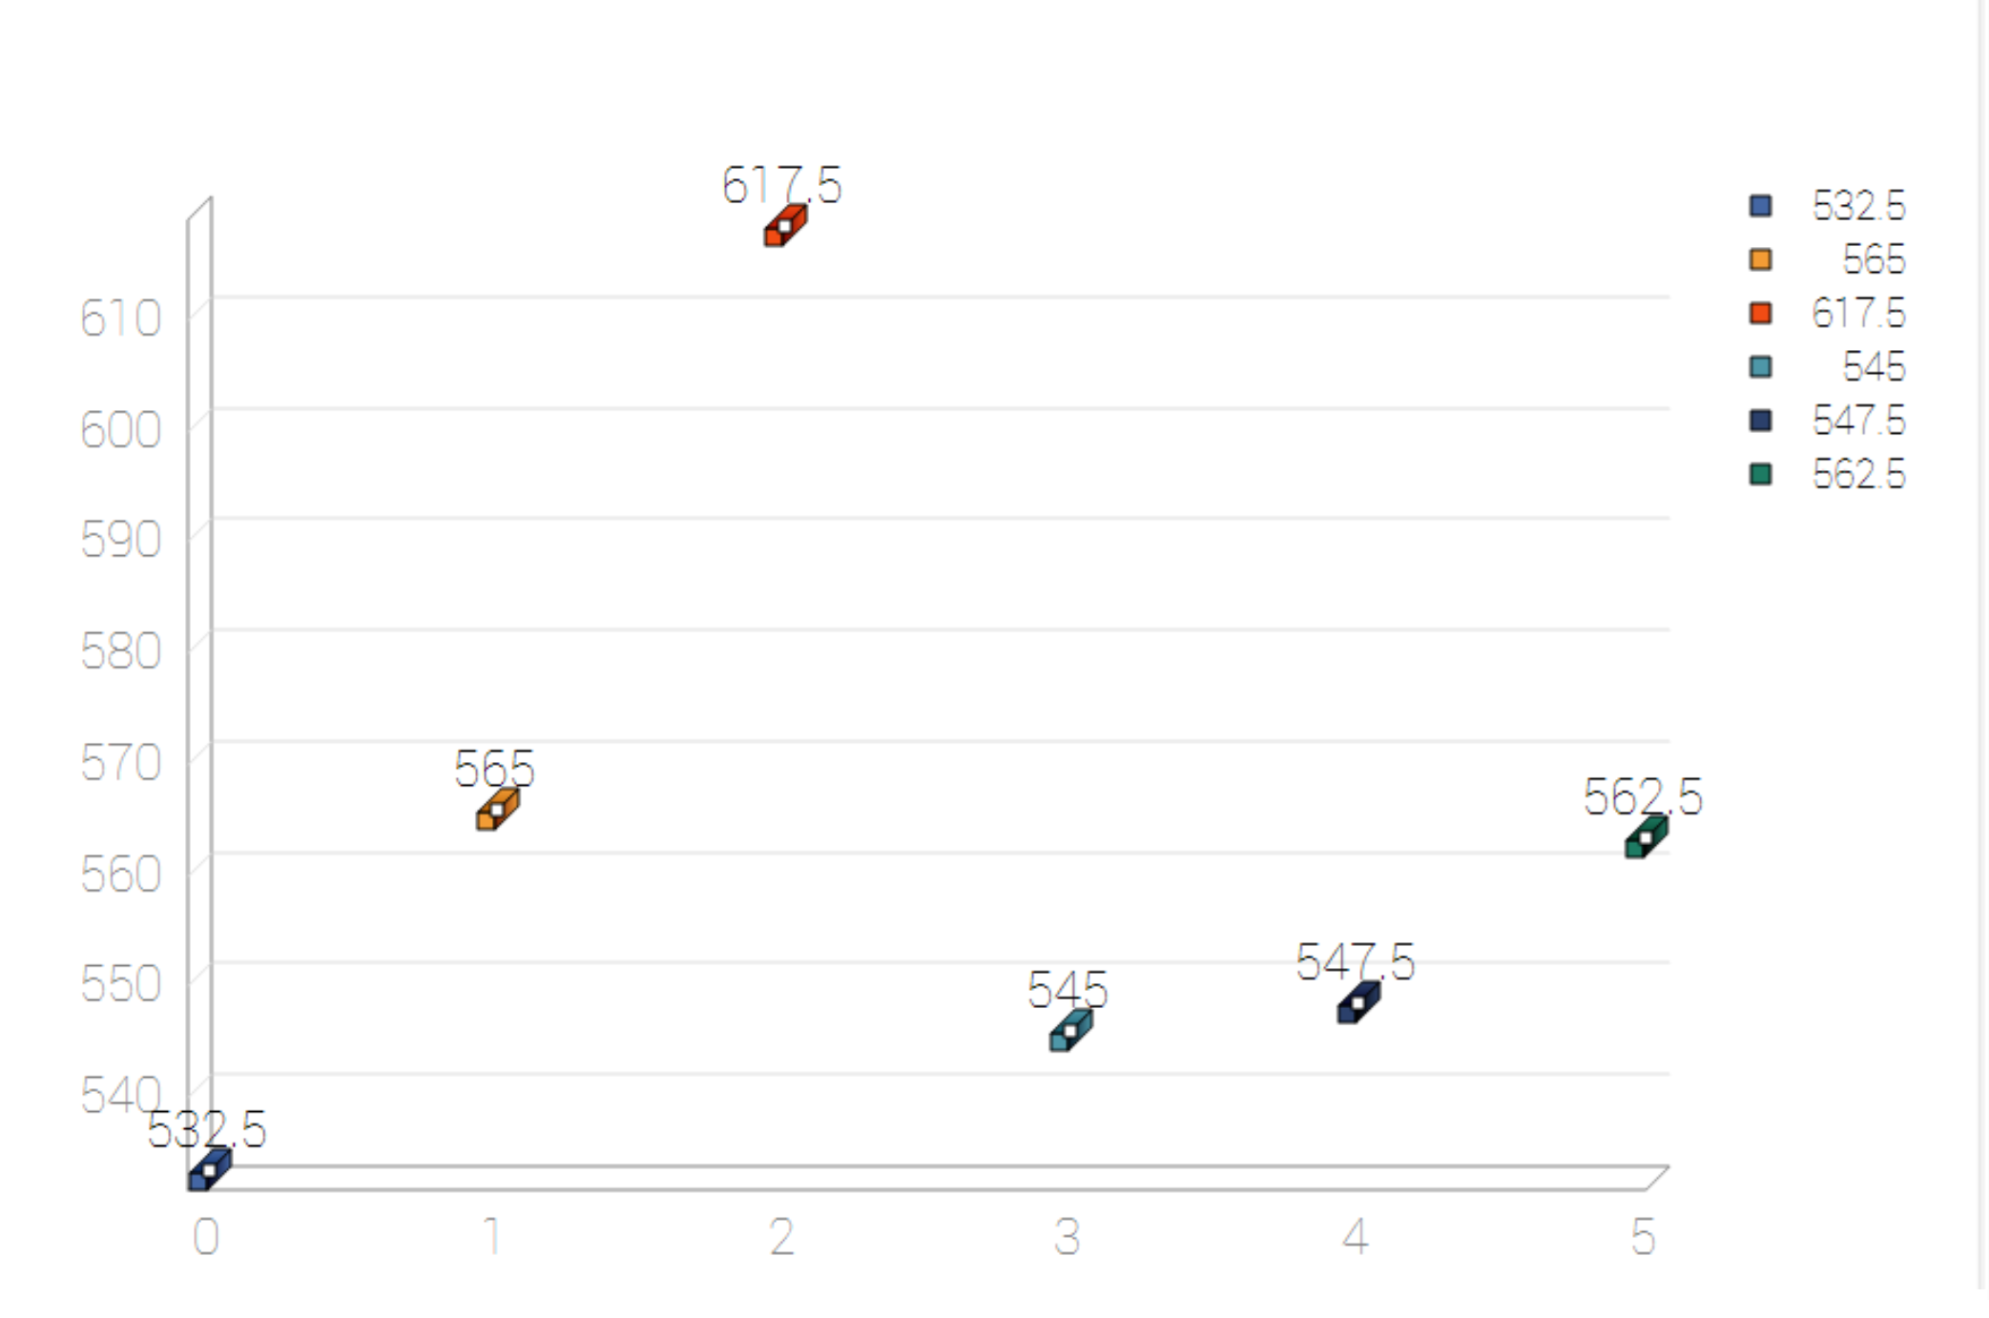Click the red 617.5 data point marker
This screenshot has height=1318, width=1989.
(784, 227)
